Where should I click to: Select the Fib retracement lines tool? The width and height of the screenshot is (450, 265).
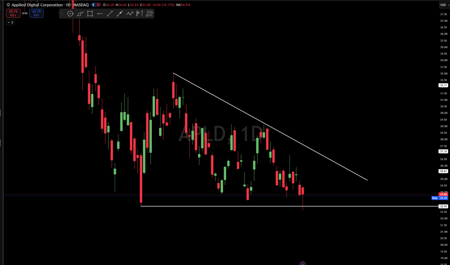[149, 14]
